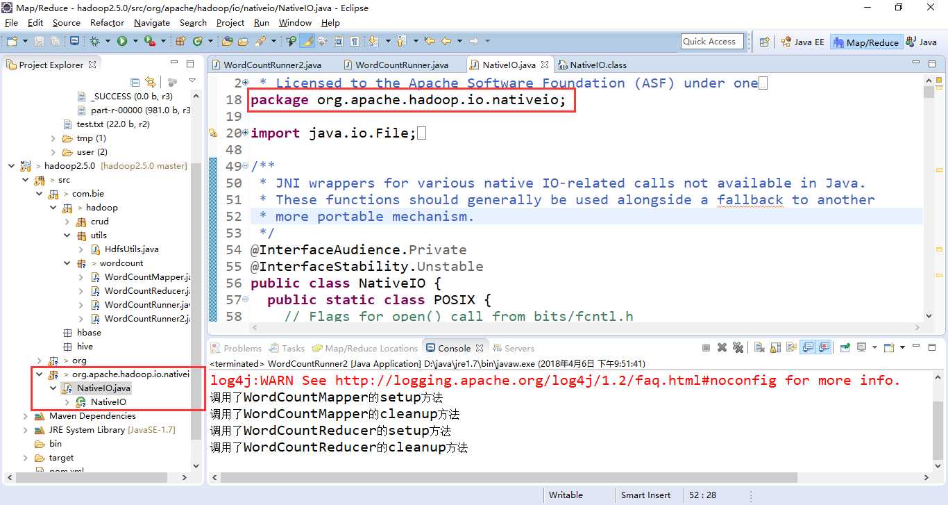The height and width of the screenshot is (505, 948).
Task: Switch to WordCountRunner2.java editor tab
Action: point(266,65)
